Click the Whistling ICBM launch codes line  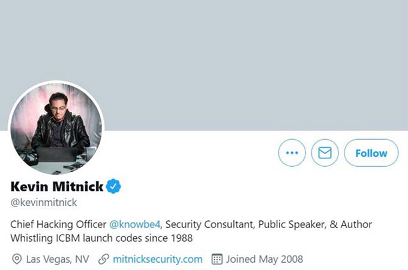tap(101, 238)
